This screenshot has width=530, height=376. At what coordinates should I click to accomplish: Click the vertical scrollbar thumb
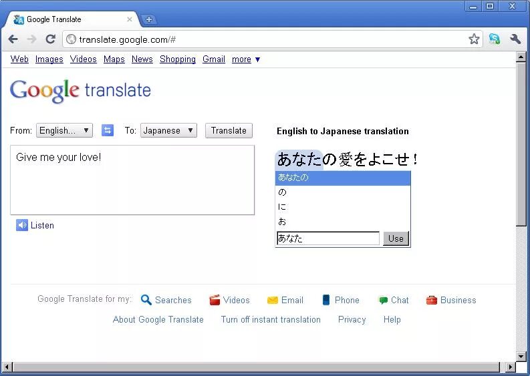521,144
